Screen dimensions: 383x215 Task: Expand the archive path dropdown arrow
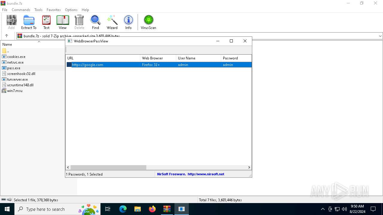pyautogui.click(x=380, y=36)
